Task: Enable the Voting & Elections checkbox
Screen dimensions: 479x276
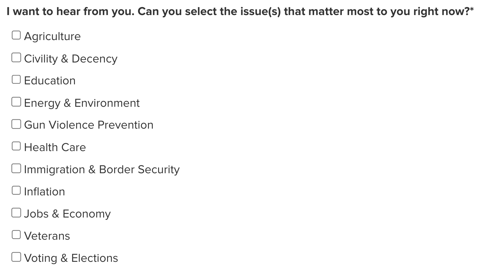Action: [16, 257]
